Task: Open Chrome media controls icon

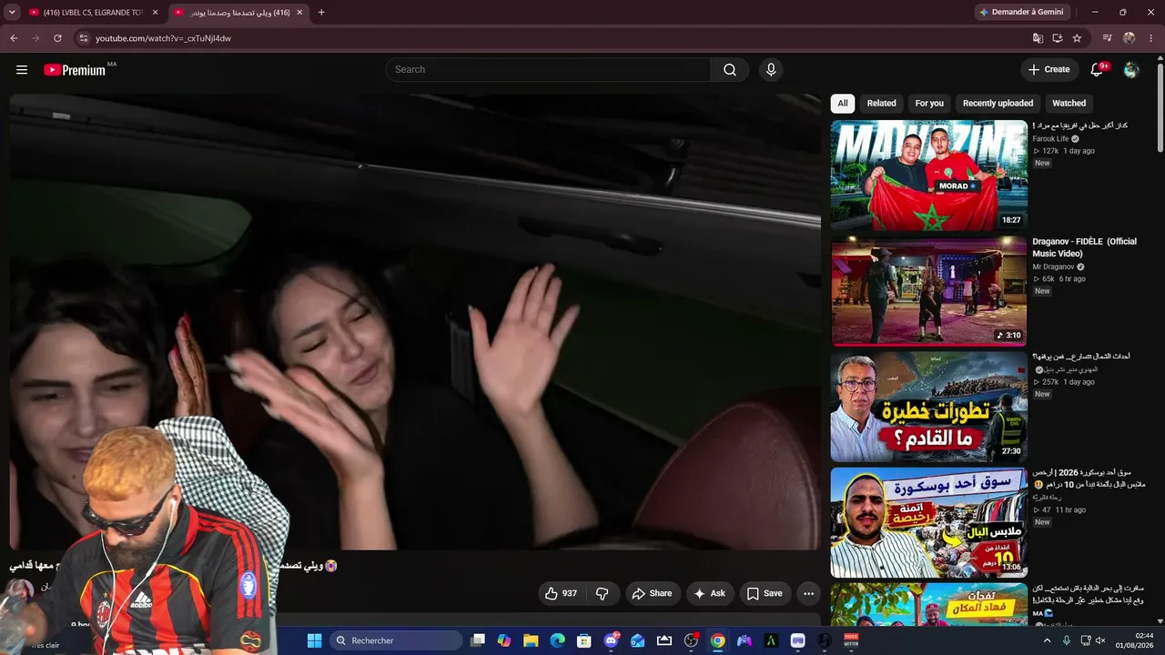Action: (x=1107, y=38)
